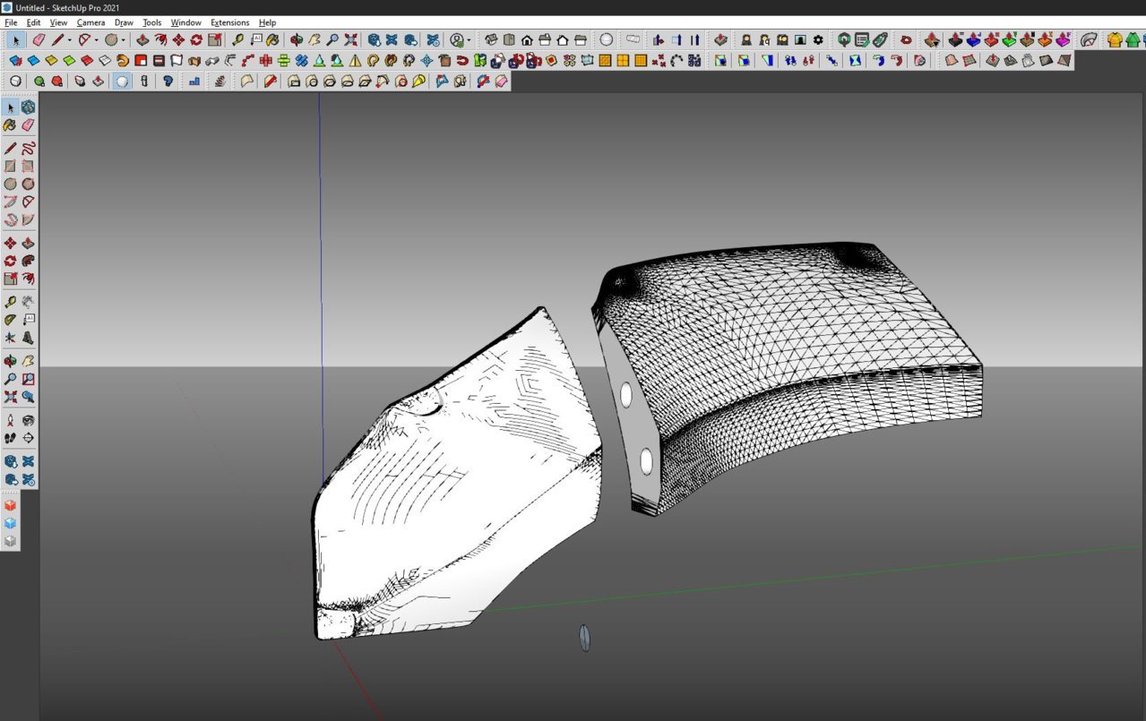Viewport: 1146px width, 721px height.
Task: Open the Camera menu
Action: (x=90, y=22)
